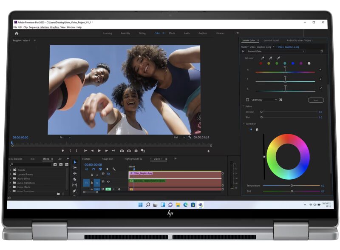340x250 pixels.
Task: Pick the first Set color eyedropper
Action: (x=263, y=58)
